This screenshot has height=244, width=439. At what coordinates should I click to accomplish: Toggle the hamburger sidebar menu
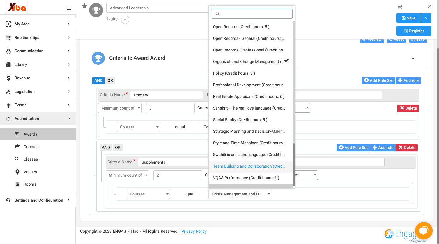coord(69,8)
